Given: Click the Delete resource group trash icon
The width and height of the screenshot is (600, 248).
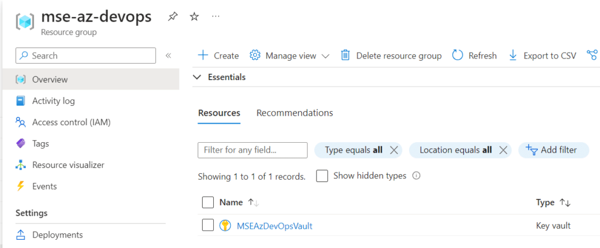Looking at the screenshot, I should 346,56.
